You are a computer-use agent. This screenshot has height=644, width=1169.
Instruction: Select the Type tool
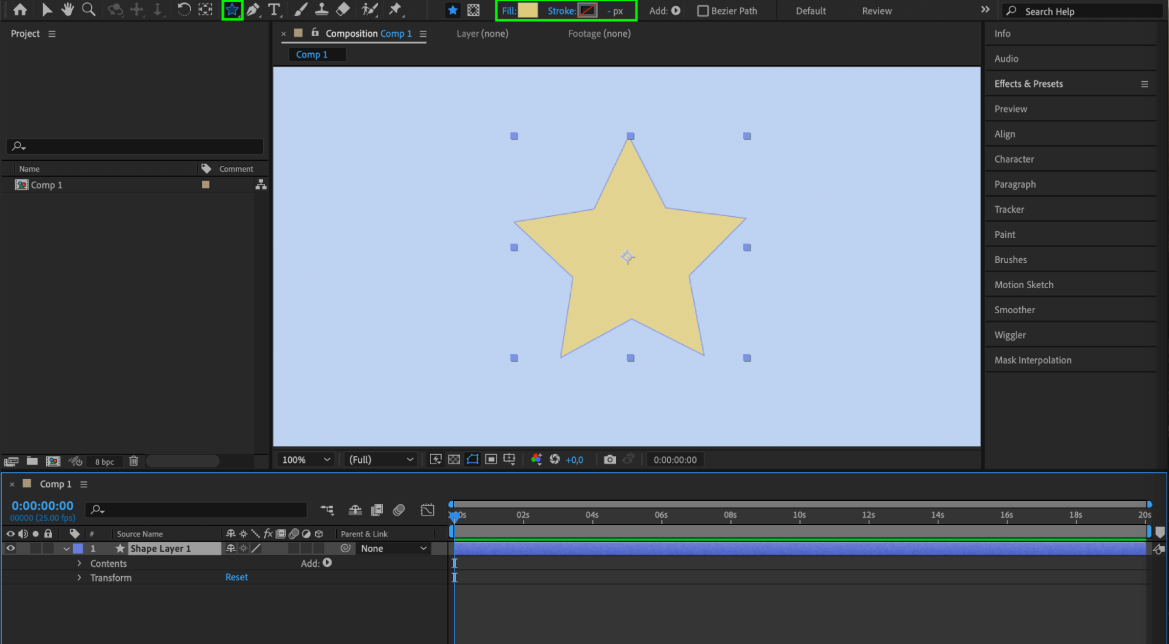[x=274, y=10]
